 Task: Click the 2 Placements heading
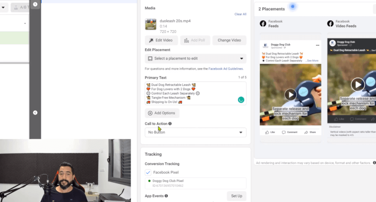272,9
